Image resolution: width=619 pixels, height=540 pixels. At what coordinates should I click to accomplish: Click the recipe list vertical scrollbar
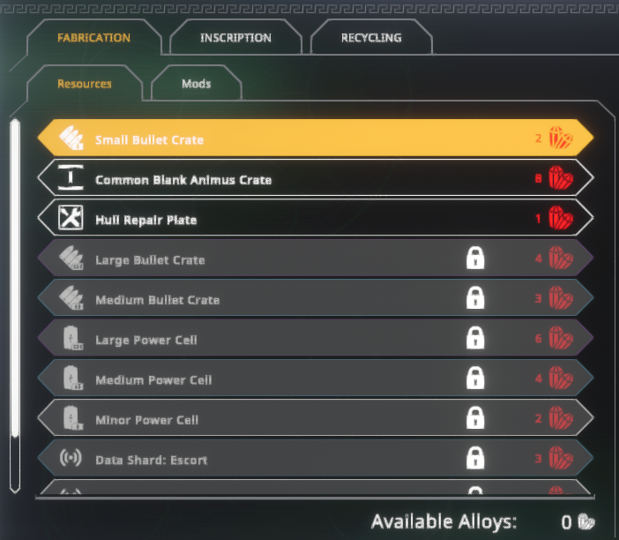pyautogui.click(x=15, y=306)
